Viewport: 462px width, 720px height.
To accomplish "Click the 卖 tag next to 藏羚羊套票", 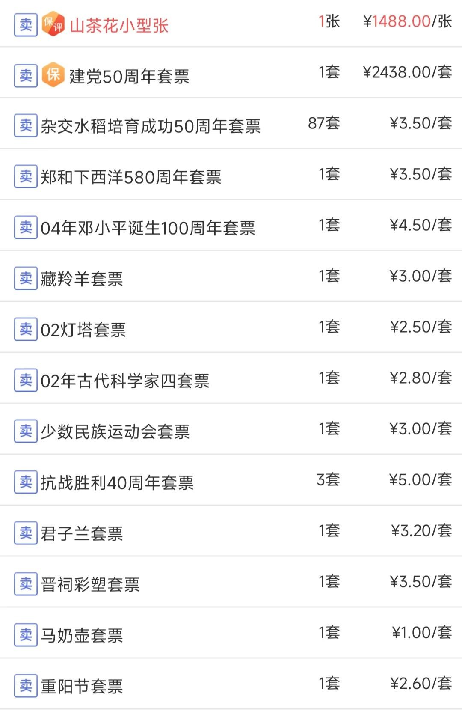I will click(x=26, y=278).
